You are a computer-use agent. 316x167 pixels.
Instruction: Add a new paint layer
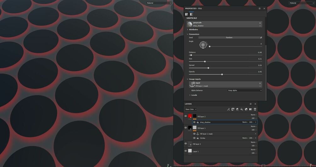coord(237,109)
